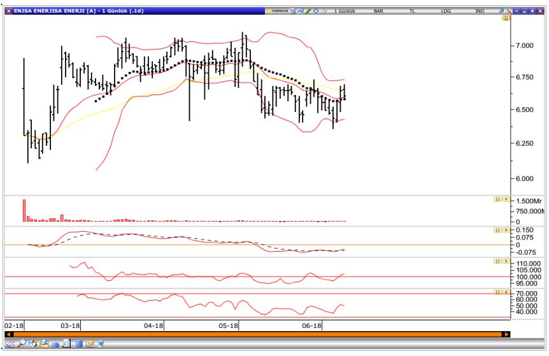The width and height of the screenshot is (549, 356).
Task: Open the print preview page icon in the bottom toolbar
Action: 66,343
